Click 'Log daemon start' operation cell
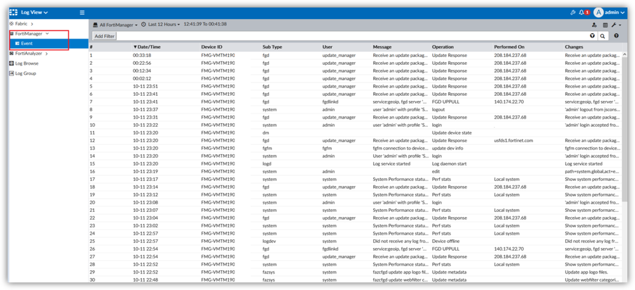Image resolution: width=635 pixels, height=290 pixels. (x=449, y=164)
